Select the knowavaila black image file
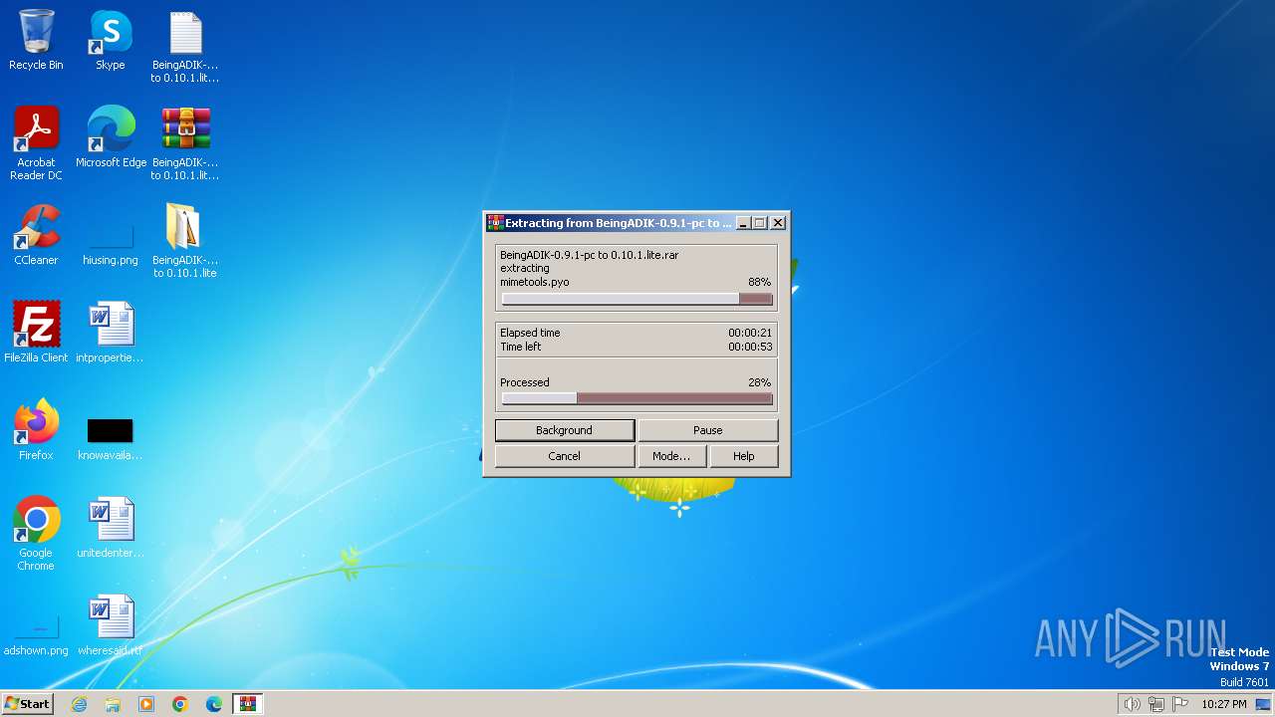Screen dimensions: 1275x717 tap(111, 438)
